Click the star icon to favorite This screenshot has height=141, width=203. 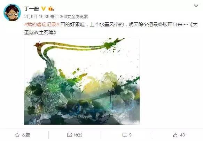click(17, 135)
